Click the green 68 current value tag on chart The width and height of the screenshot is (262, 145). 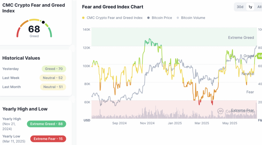click(x=260, y=56)
